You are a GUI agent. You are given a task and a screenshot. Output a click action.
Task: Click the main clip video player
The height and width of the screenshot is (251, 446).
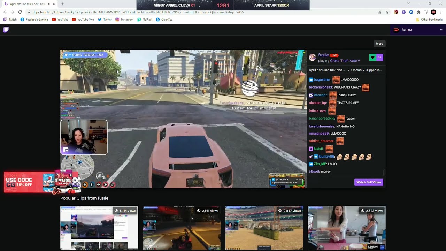(183, 119)
